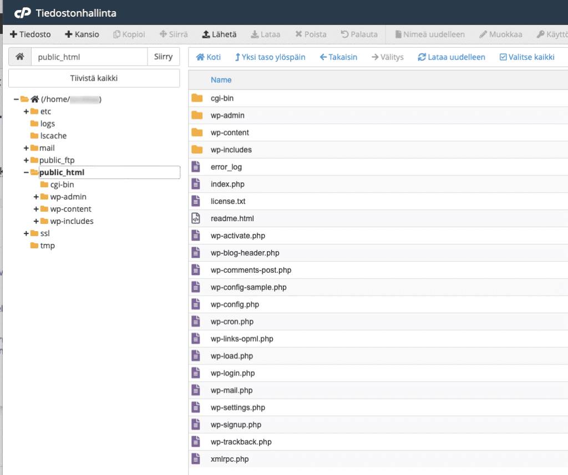
Task: Select all files with Valitse kaikki
Action: [527, 57]
